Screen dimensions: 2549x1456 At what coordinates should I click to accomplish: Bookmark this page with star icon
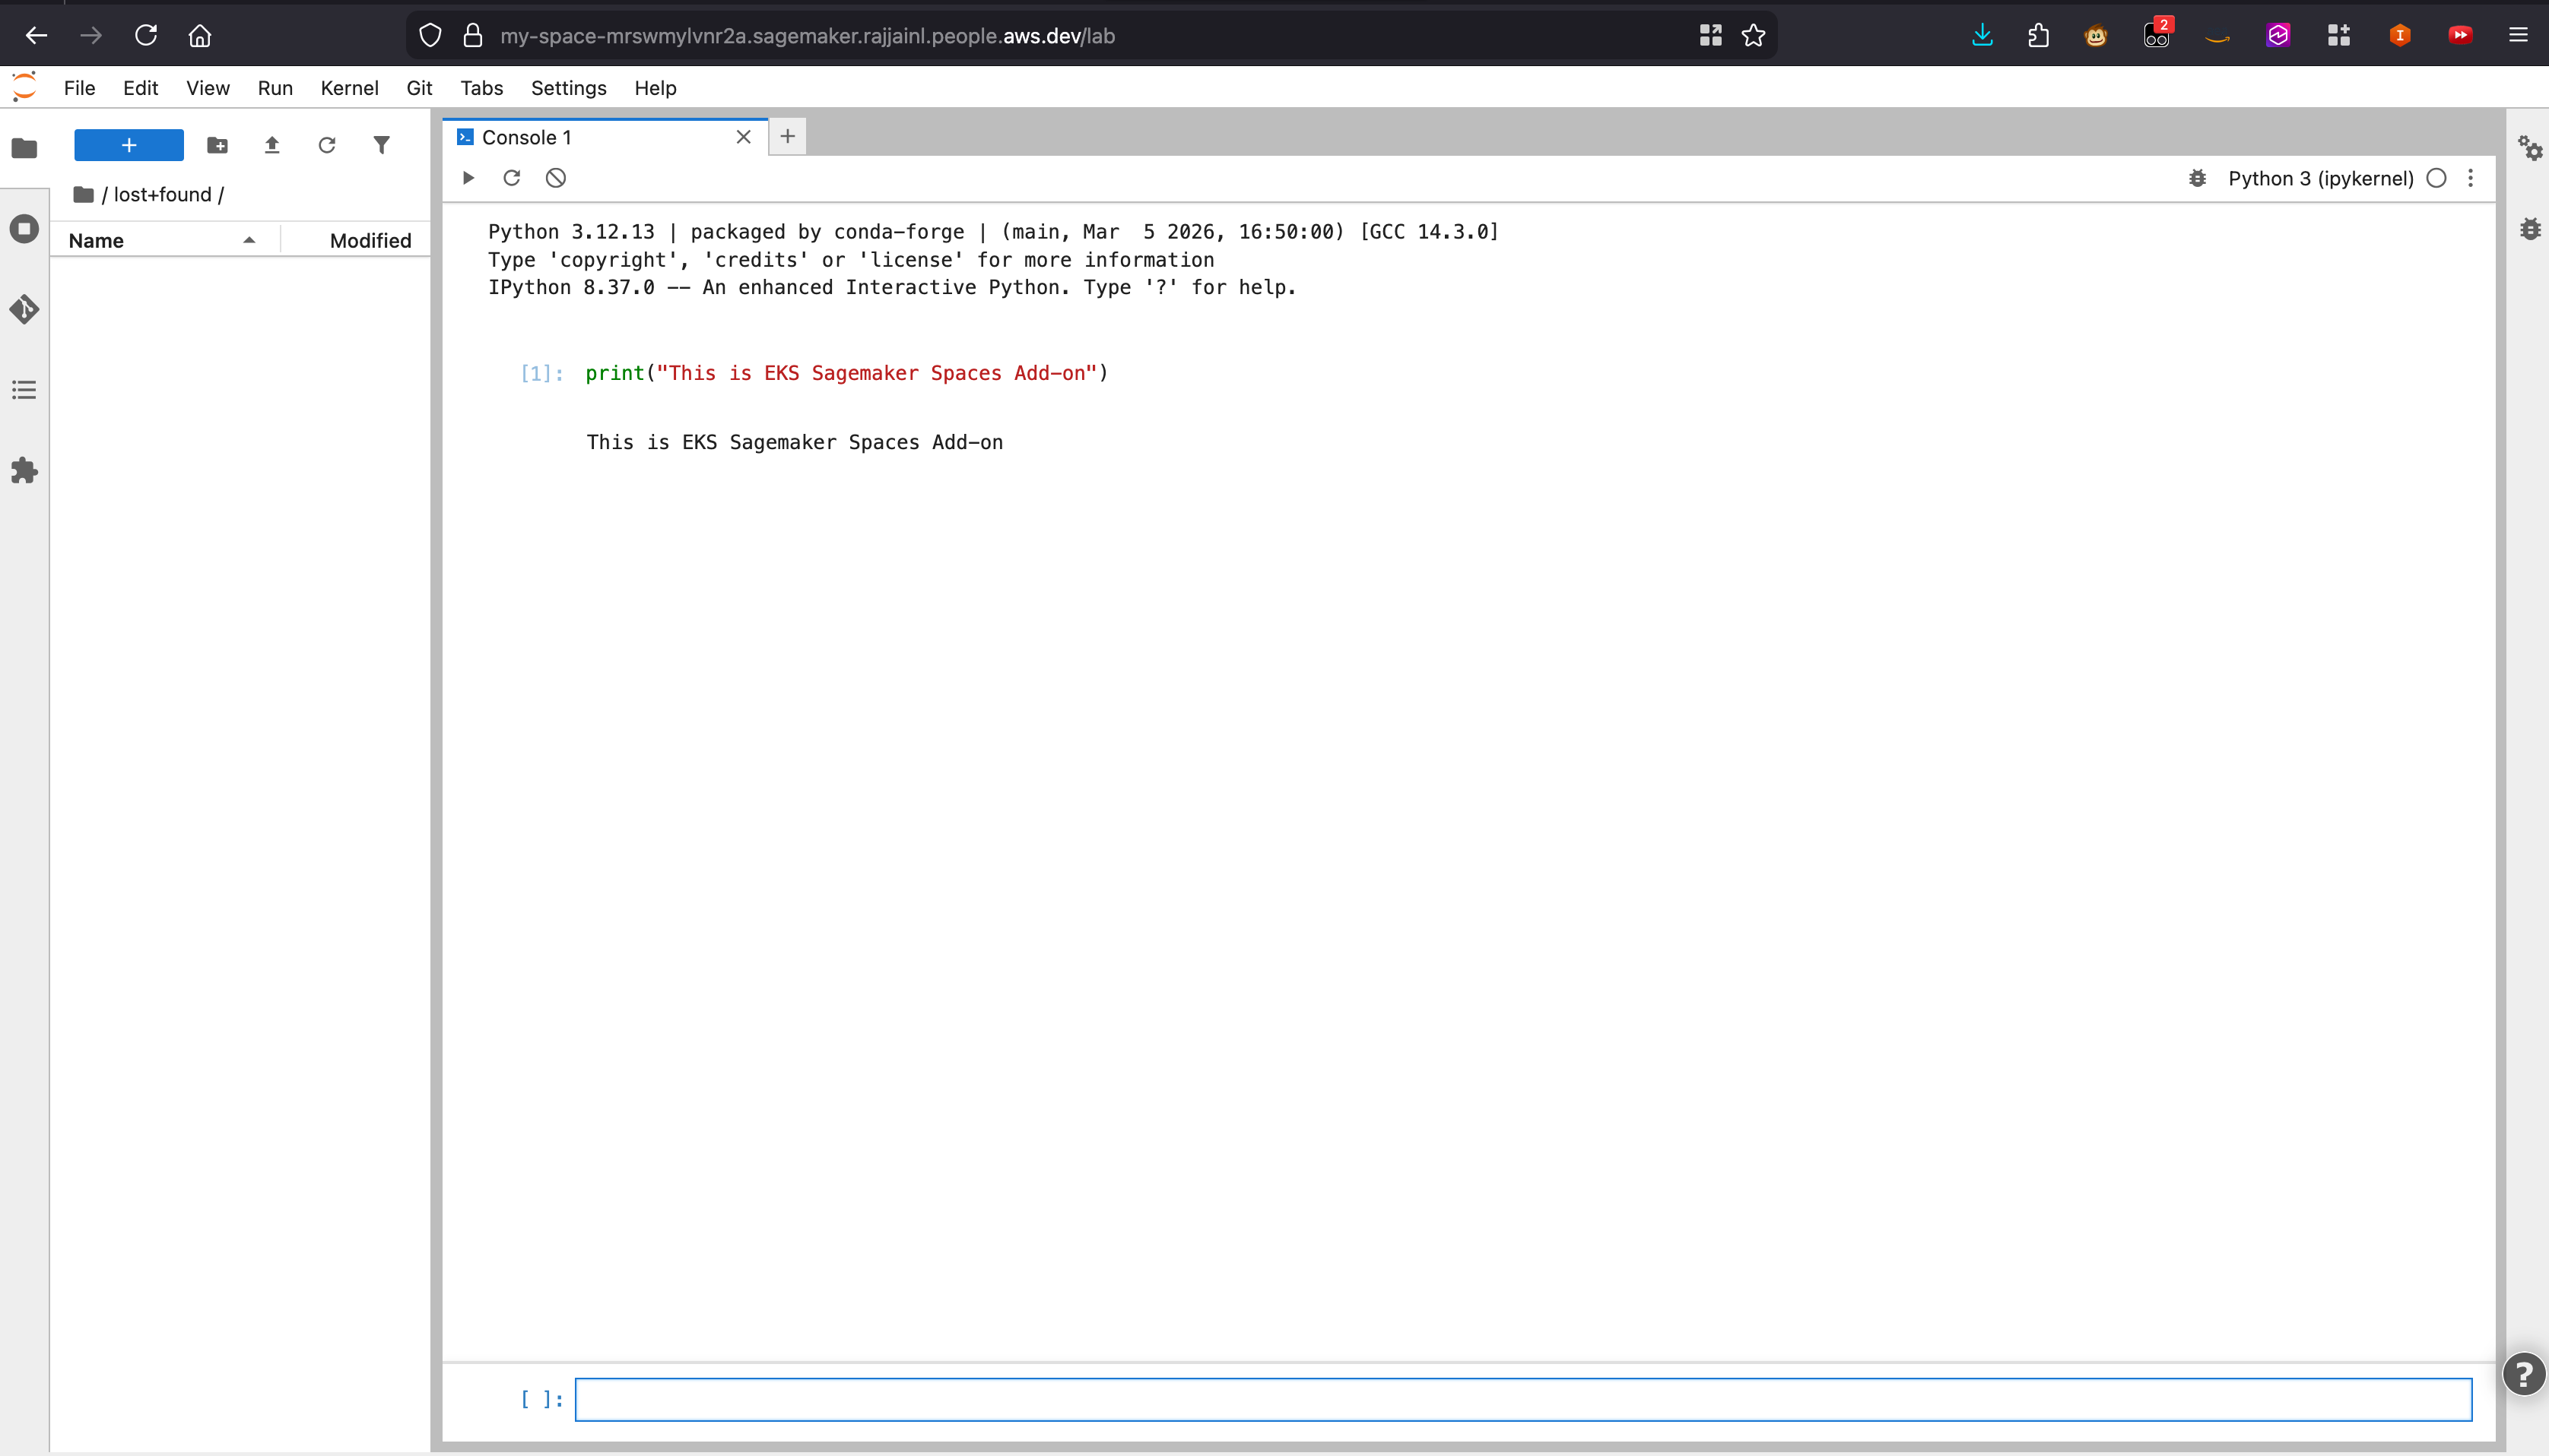(x=1754, y=36)
